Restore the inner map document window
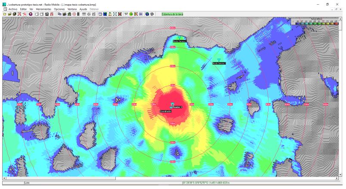The width and height of the screenshot is (346, 189). click(x=336, y=9)
